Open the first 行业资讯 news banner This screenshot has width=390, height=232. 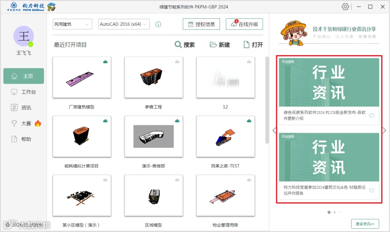point(329,82)
